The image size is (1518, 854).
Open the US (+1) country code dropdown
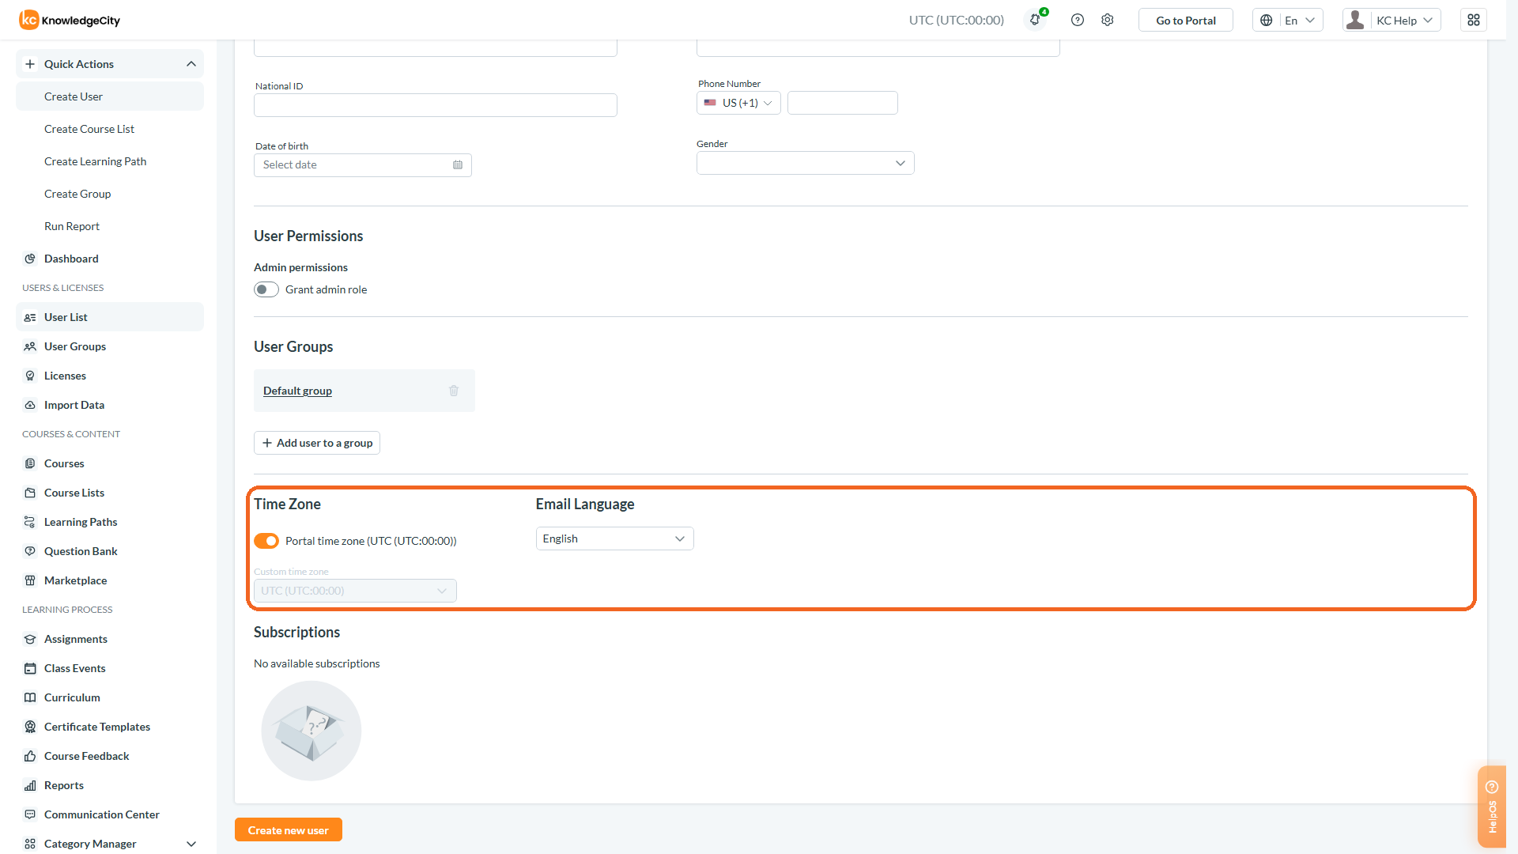pyautogui.click(x=738, y=103)
